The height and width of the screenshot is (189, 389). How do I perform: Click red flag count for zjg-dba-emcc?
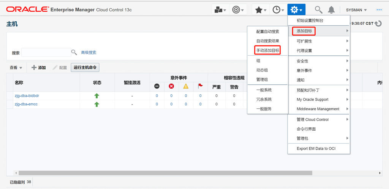coord(200,105)
